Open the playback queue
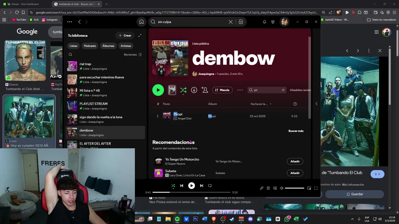The width and height of the screenshot is (399, 224). [268, 188]
